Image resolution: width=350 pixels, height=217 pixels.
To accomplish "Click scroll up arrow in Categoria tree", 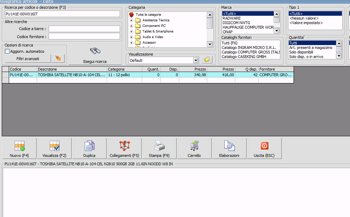I will (x=210, y=15).
